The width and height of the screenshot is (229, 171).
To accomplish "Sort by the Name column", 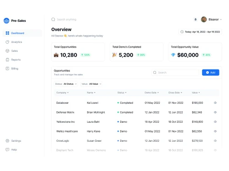I will (x=91, y=93).
